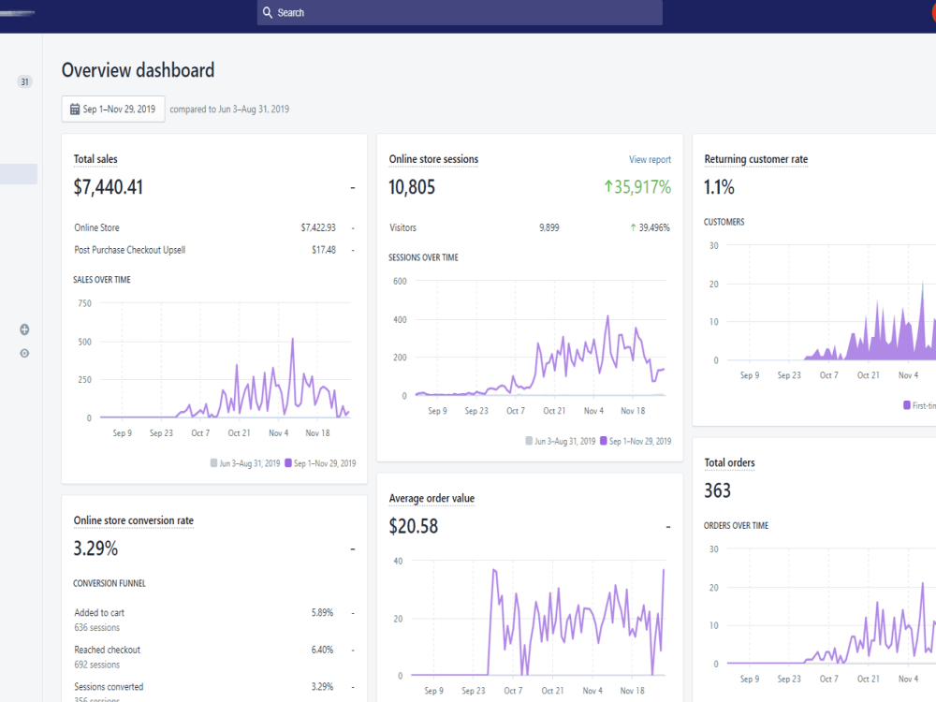The height and width of the screenshot is (702, 936).
Task: Open View report link for sessions
Action: coord(650,159)
